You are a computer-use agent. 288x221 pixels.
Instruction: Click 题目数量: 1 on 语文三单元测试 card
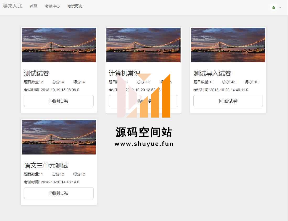point(33,174)
